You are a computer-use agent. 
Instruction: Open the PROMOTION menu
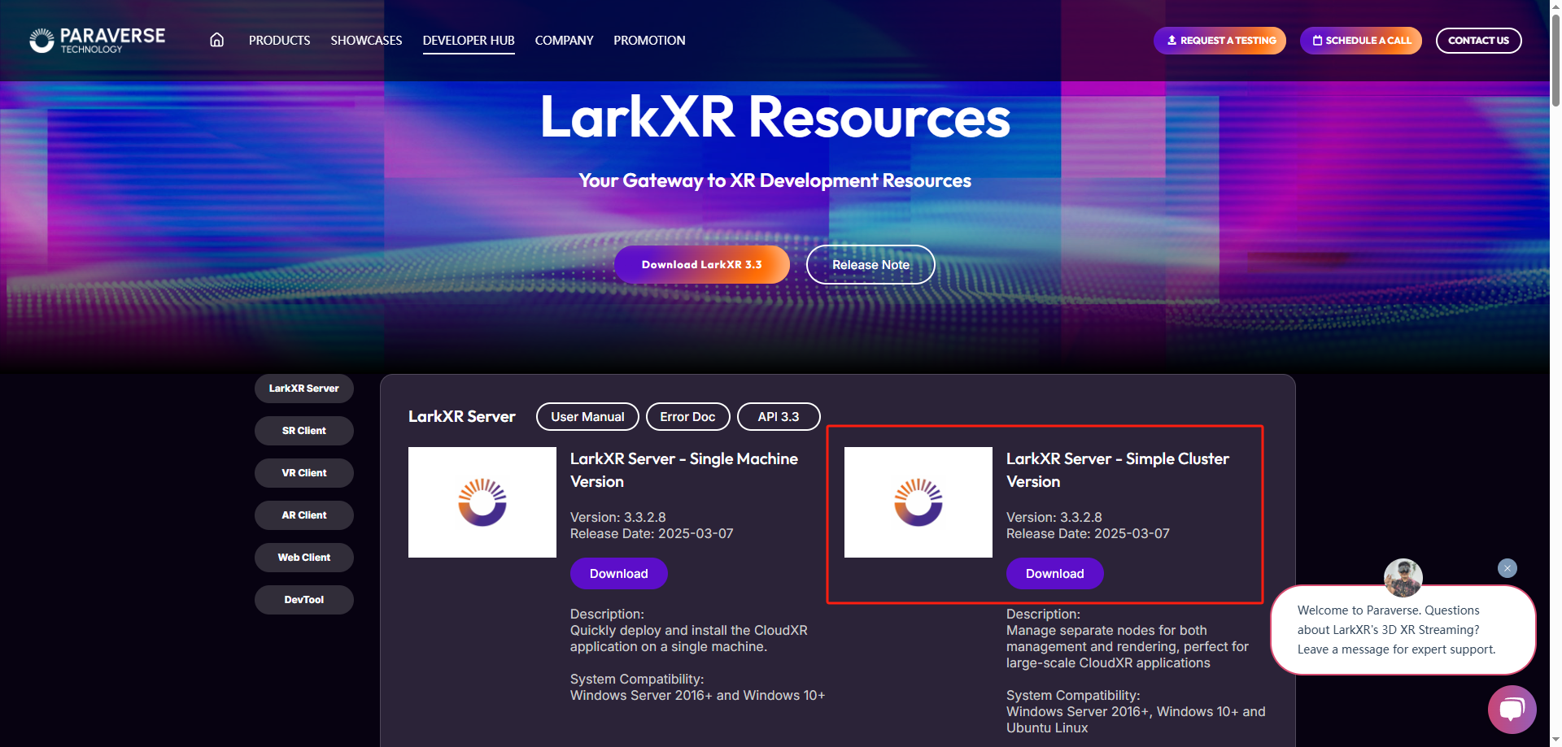click(649, 40)
